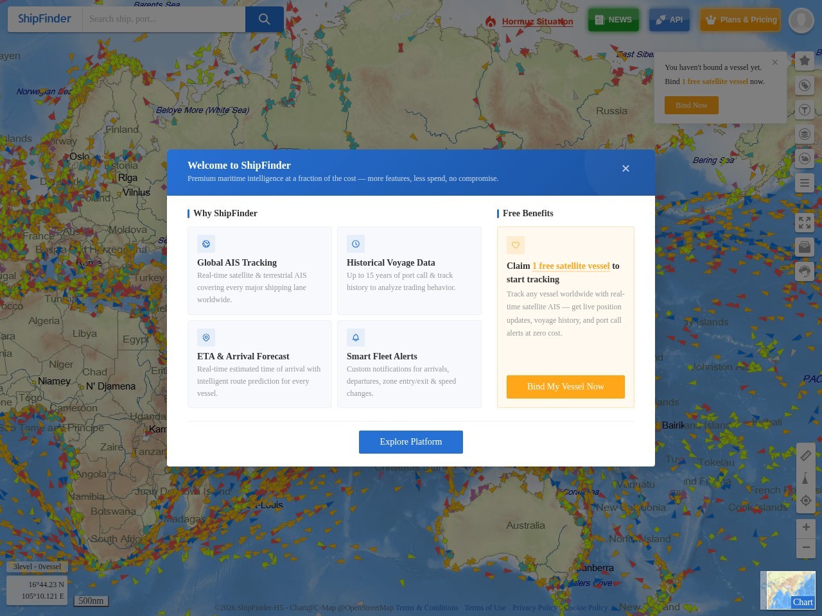
Task: Select the ETA & Arrival Forecast heading
Action: pyautogui.click(x=243, y=356)
